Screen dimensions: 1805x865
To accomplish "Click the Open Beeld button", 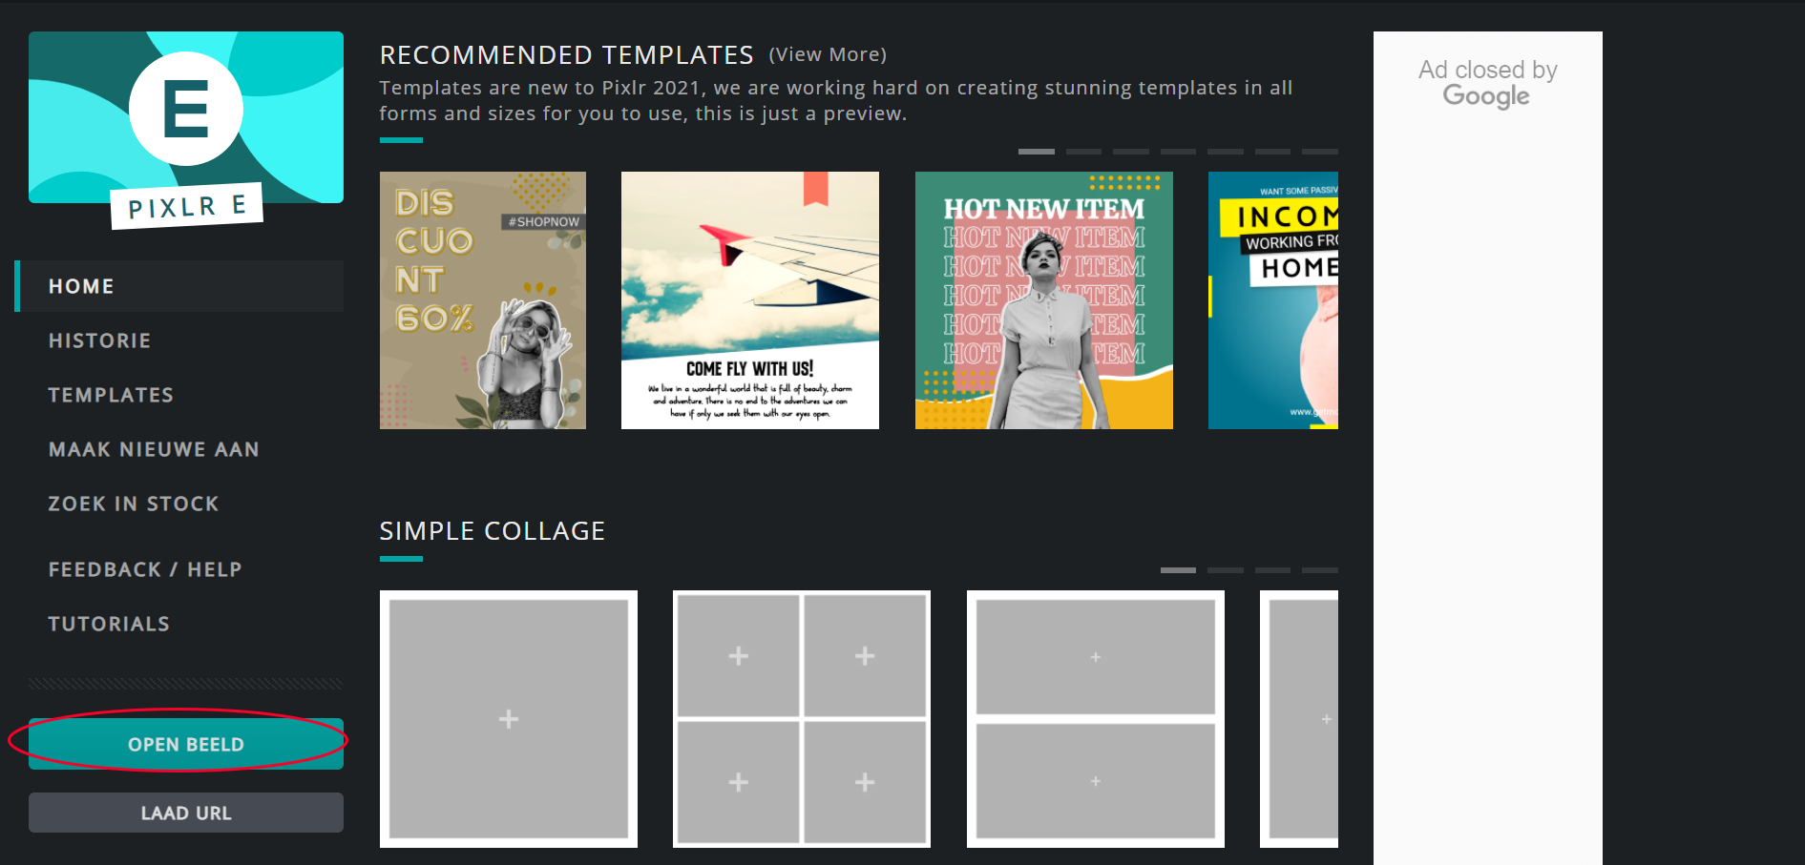I will tap(186, 744).
